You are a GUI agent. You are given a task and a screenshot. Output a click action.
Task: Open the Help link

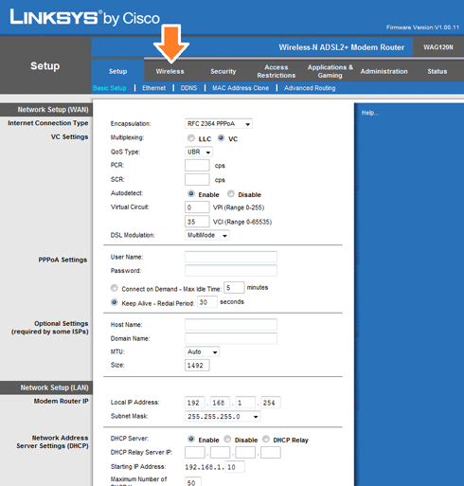370,113
